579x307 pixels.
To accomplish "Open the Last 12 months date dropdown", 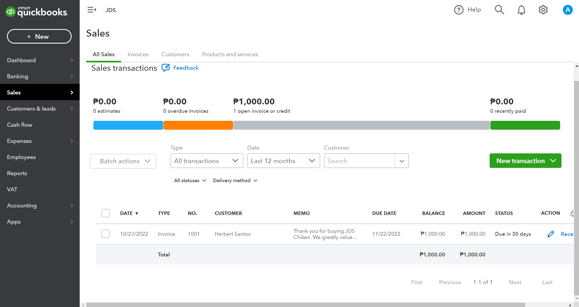I will pyautogui.click(x=283, y=161).
